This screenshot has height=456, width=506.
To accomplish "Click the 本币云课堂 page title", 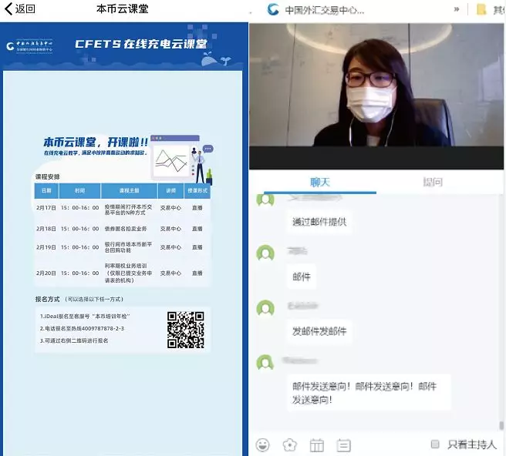I will click(123, 9).
